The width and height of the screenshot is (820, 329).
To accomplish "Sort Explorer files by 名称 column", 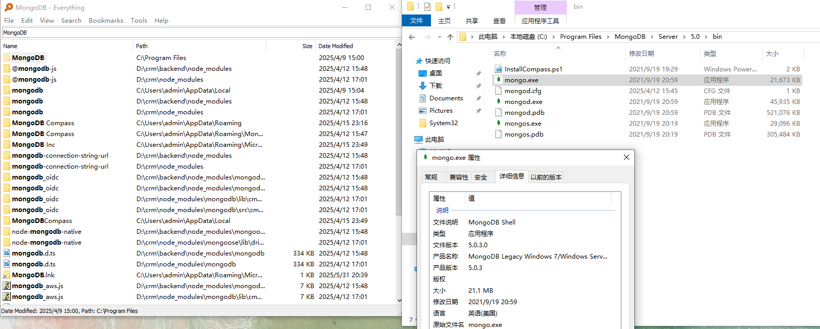I will point(500,54).
